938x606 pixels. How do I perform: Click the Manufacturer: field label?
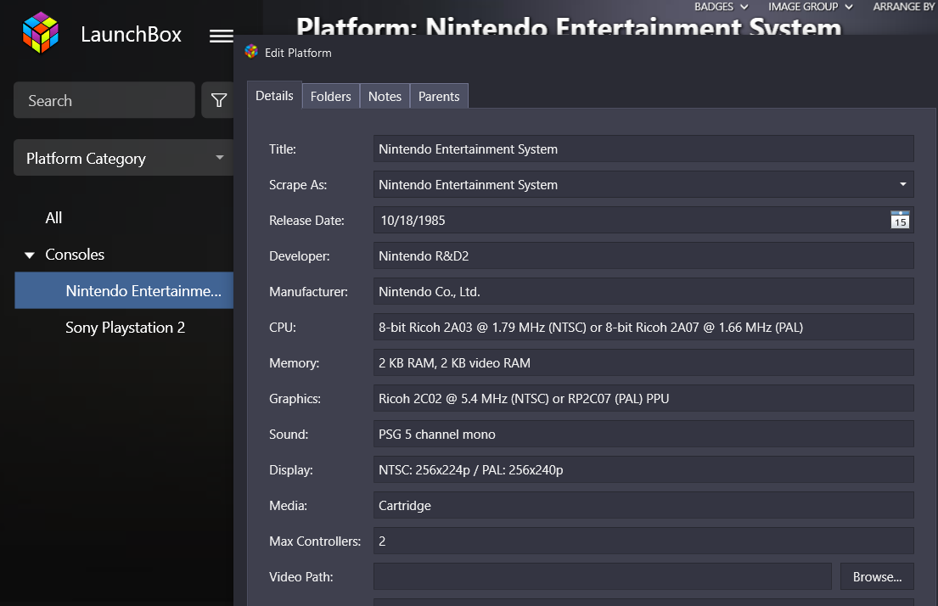tap(308, 291)
